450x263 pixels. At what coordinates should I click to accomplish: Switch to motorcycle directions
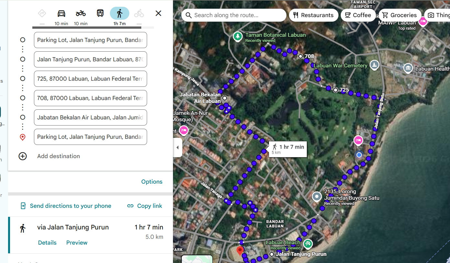click(x=81, y=13)
